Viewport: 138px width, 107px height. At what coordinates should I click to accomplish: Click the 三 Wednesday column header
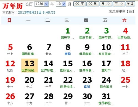(67, 20)
